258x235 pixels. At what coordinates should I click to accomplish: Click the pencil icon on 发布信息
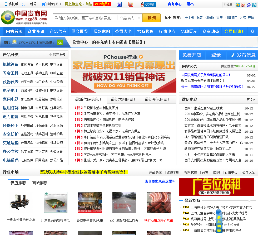pyautogui.click(x=232, y=55)
